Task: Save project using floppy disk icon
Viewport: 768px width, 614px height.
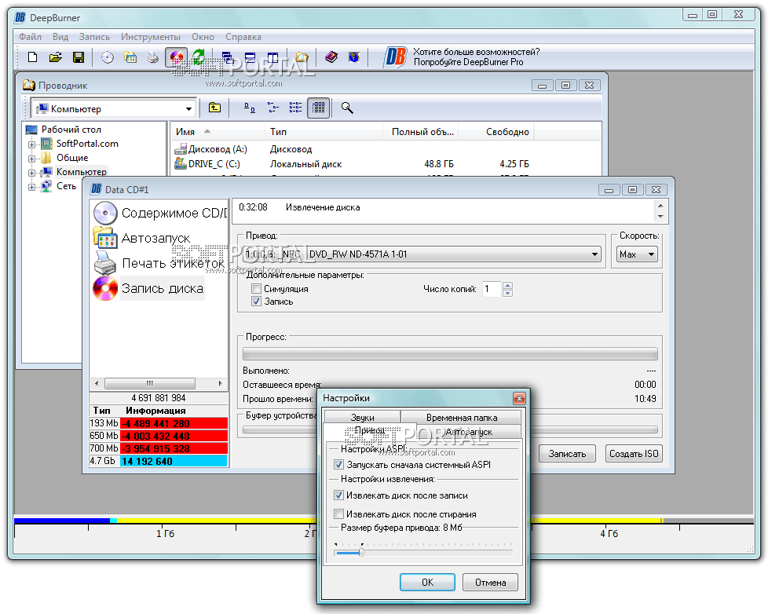Action: click(x=79, y=57)
